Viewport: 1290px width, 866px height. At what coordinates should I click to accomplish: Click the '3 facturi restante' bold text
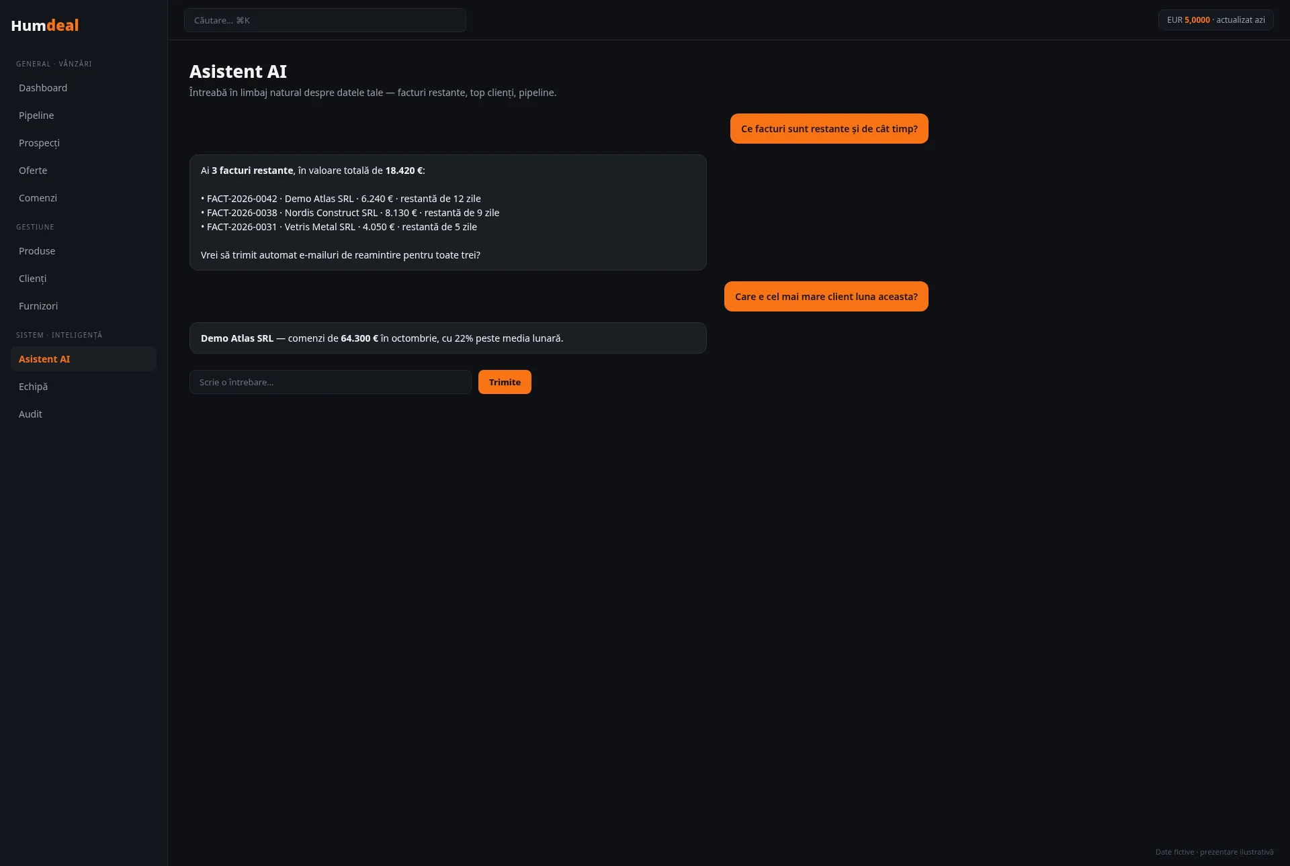[x=252, y=171]
